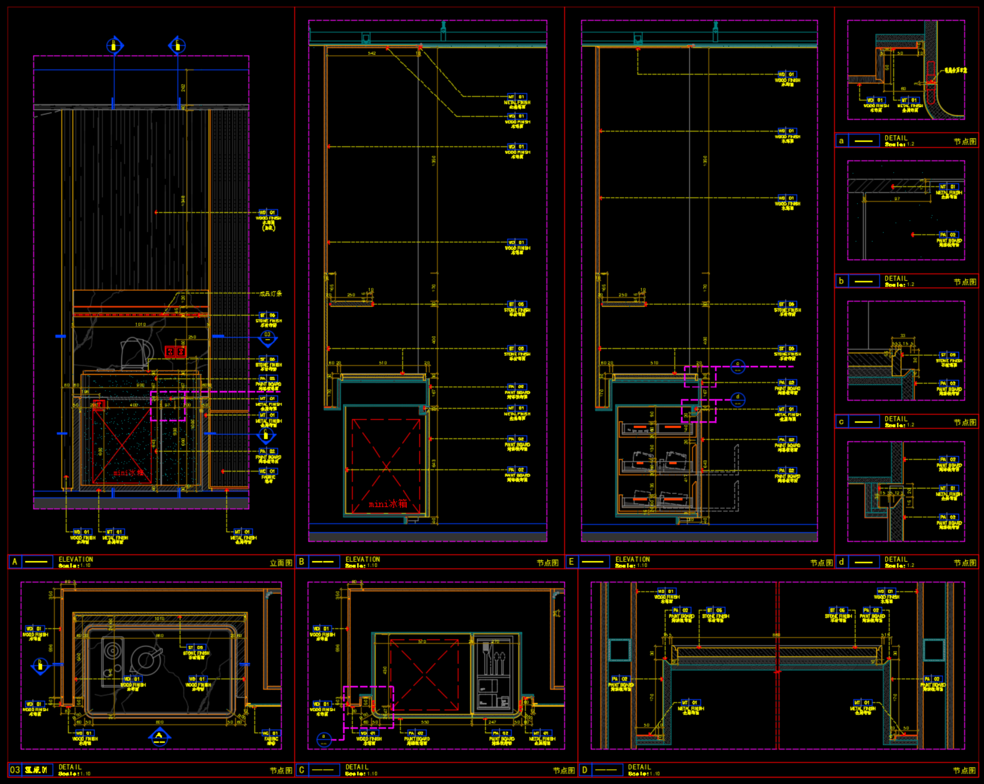Select the cutlery drawer symbol in detail C
Viewport: 984px width, 784px height.
494,674
